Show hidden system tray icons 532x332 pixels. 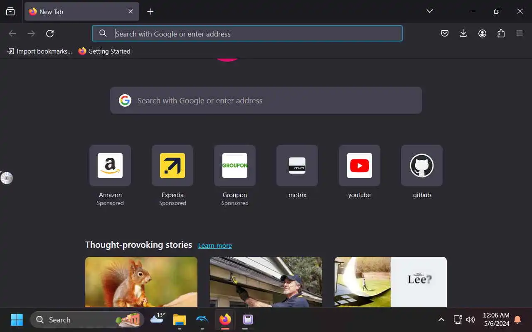(x=441, y=320)
